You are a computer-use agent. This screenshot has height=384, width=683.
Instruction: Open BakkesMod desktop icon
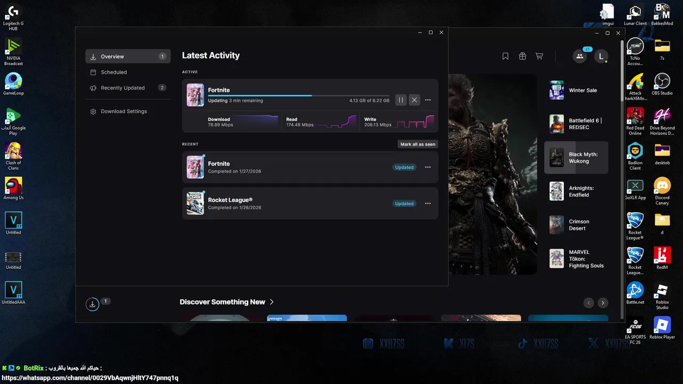(x=662, y=15)
